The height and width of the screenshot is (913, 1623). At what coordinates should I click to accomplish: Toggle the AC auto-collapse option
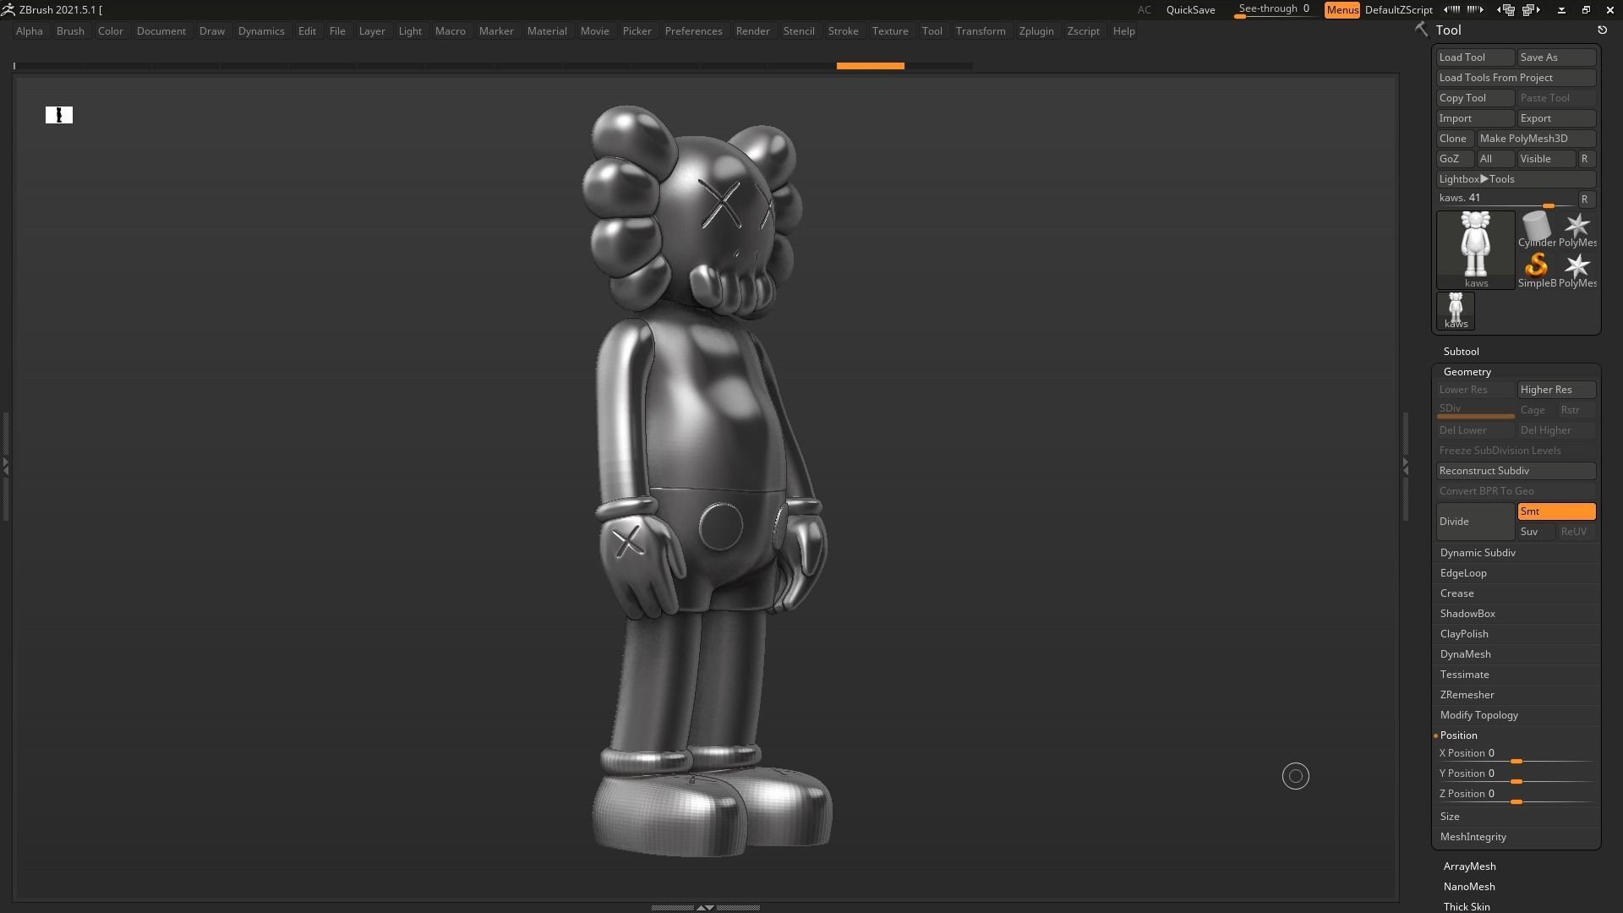click(x=1144, y=9)
